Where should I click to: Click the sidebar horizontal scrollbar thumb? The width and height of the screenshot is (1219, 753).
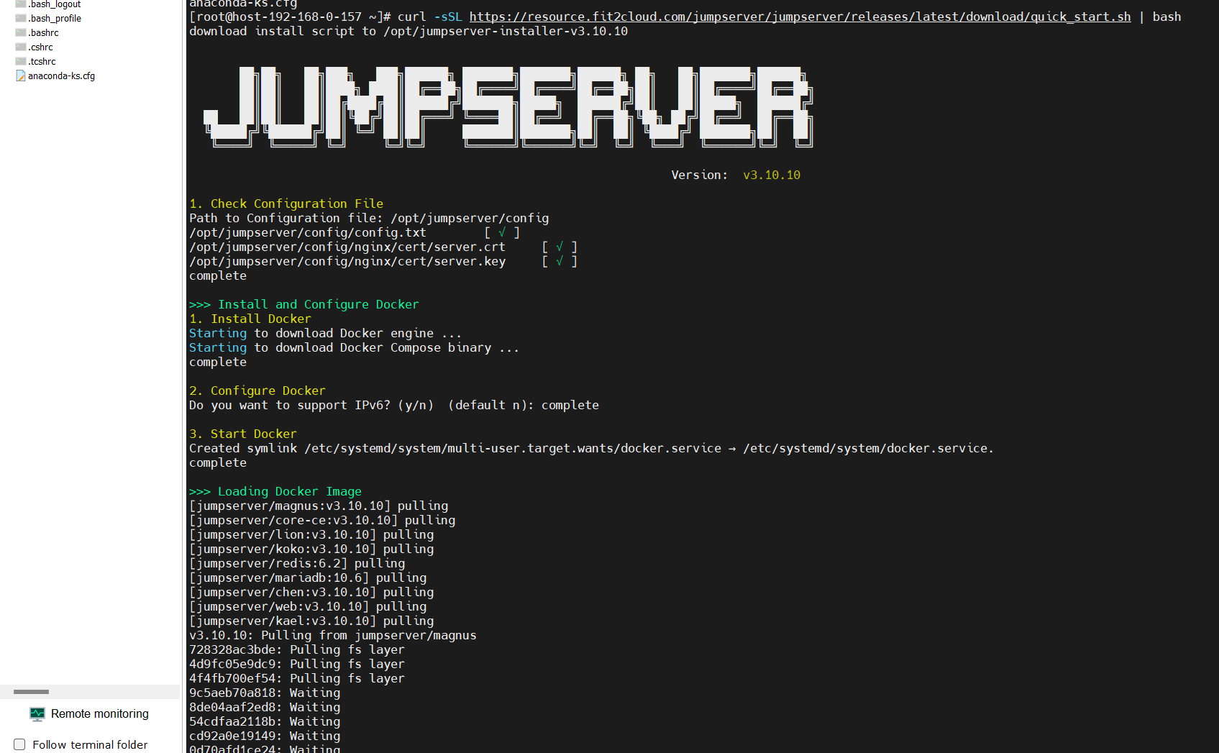click(31, 692)
